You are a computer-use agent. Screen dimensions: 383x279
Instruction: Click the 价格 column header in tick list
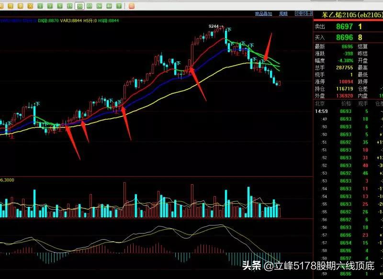tap(346, 104)
